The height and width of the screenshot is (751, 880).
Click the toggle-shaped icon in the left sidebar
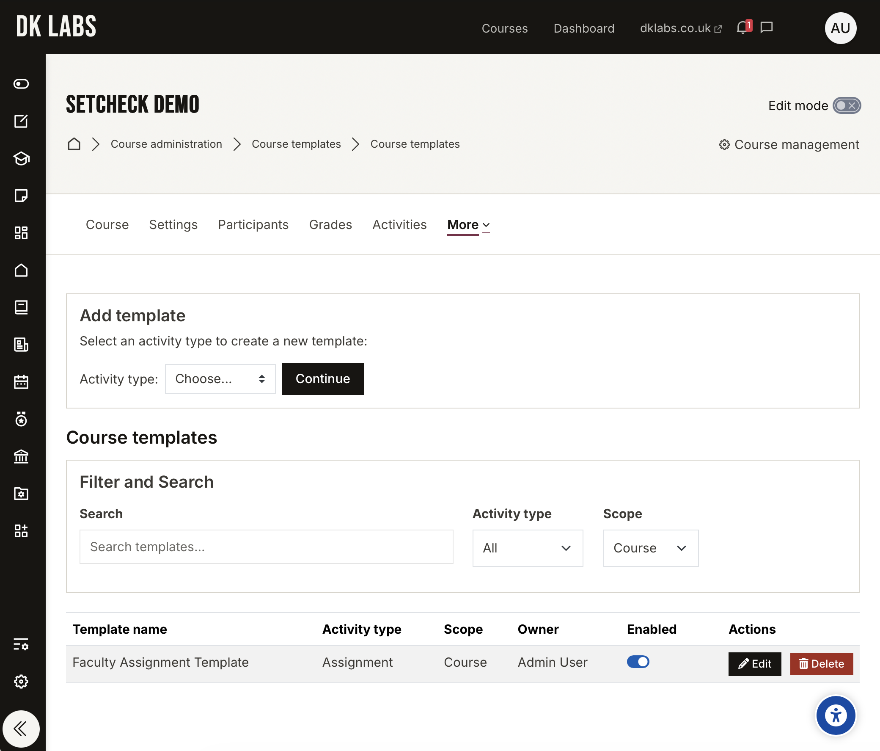[x=21, y=84]
